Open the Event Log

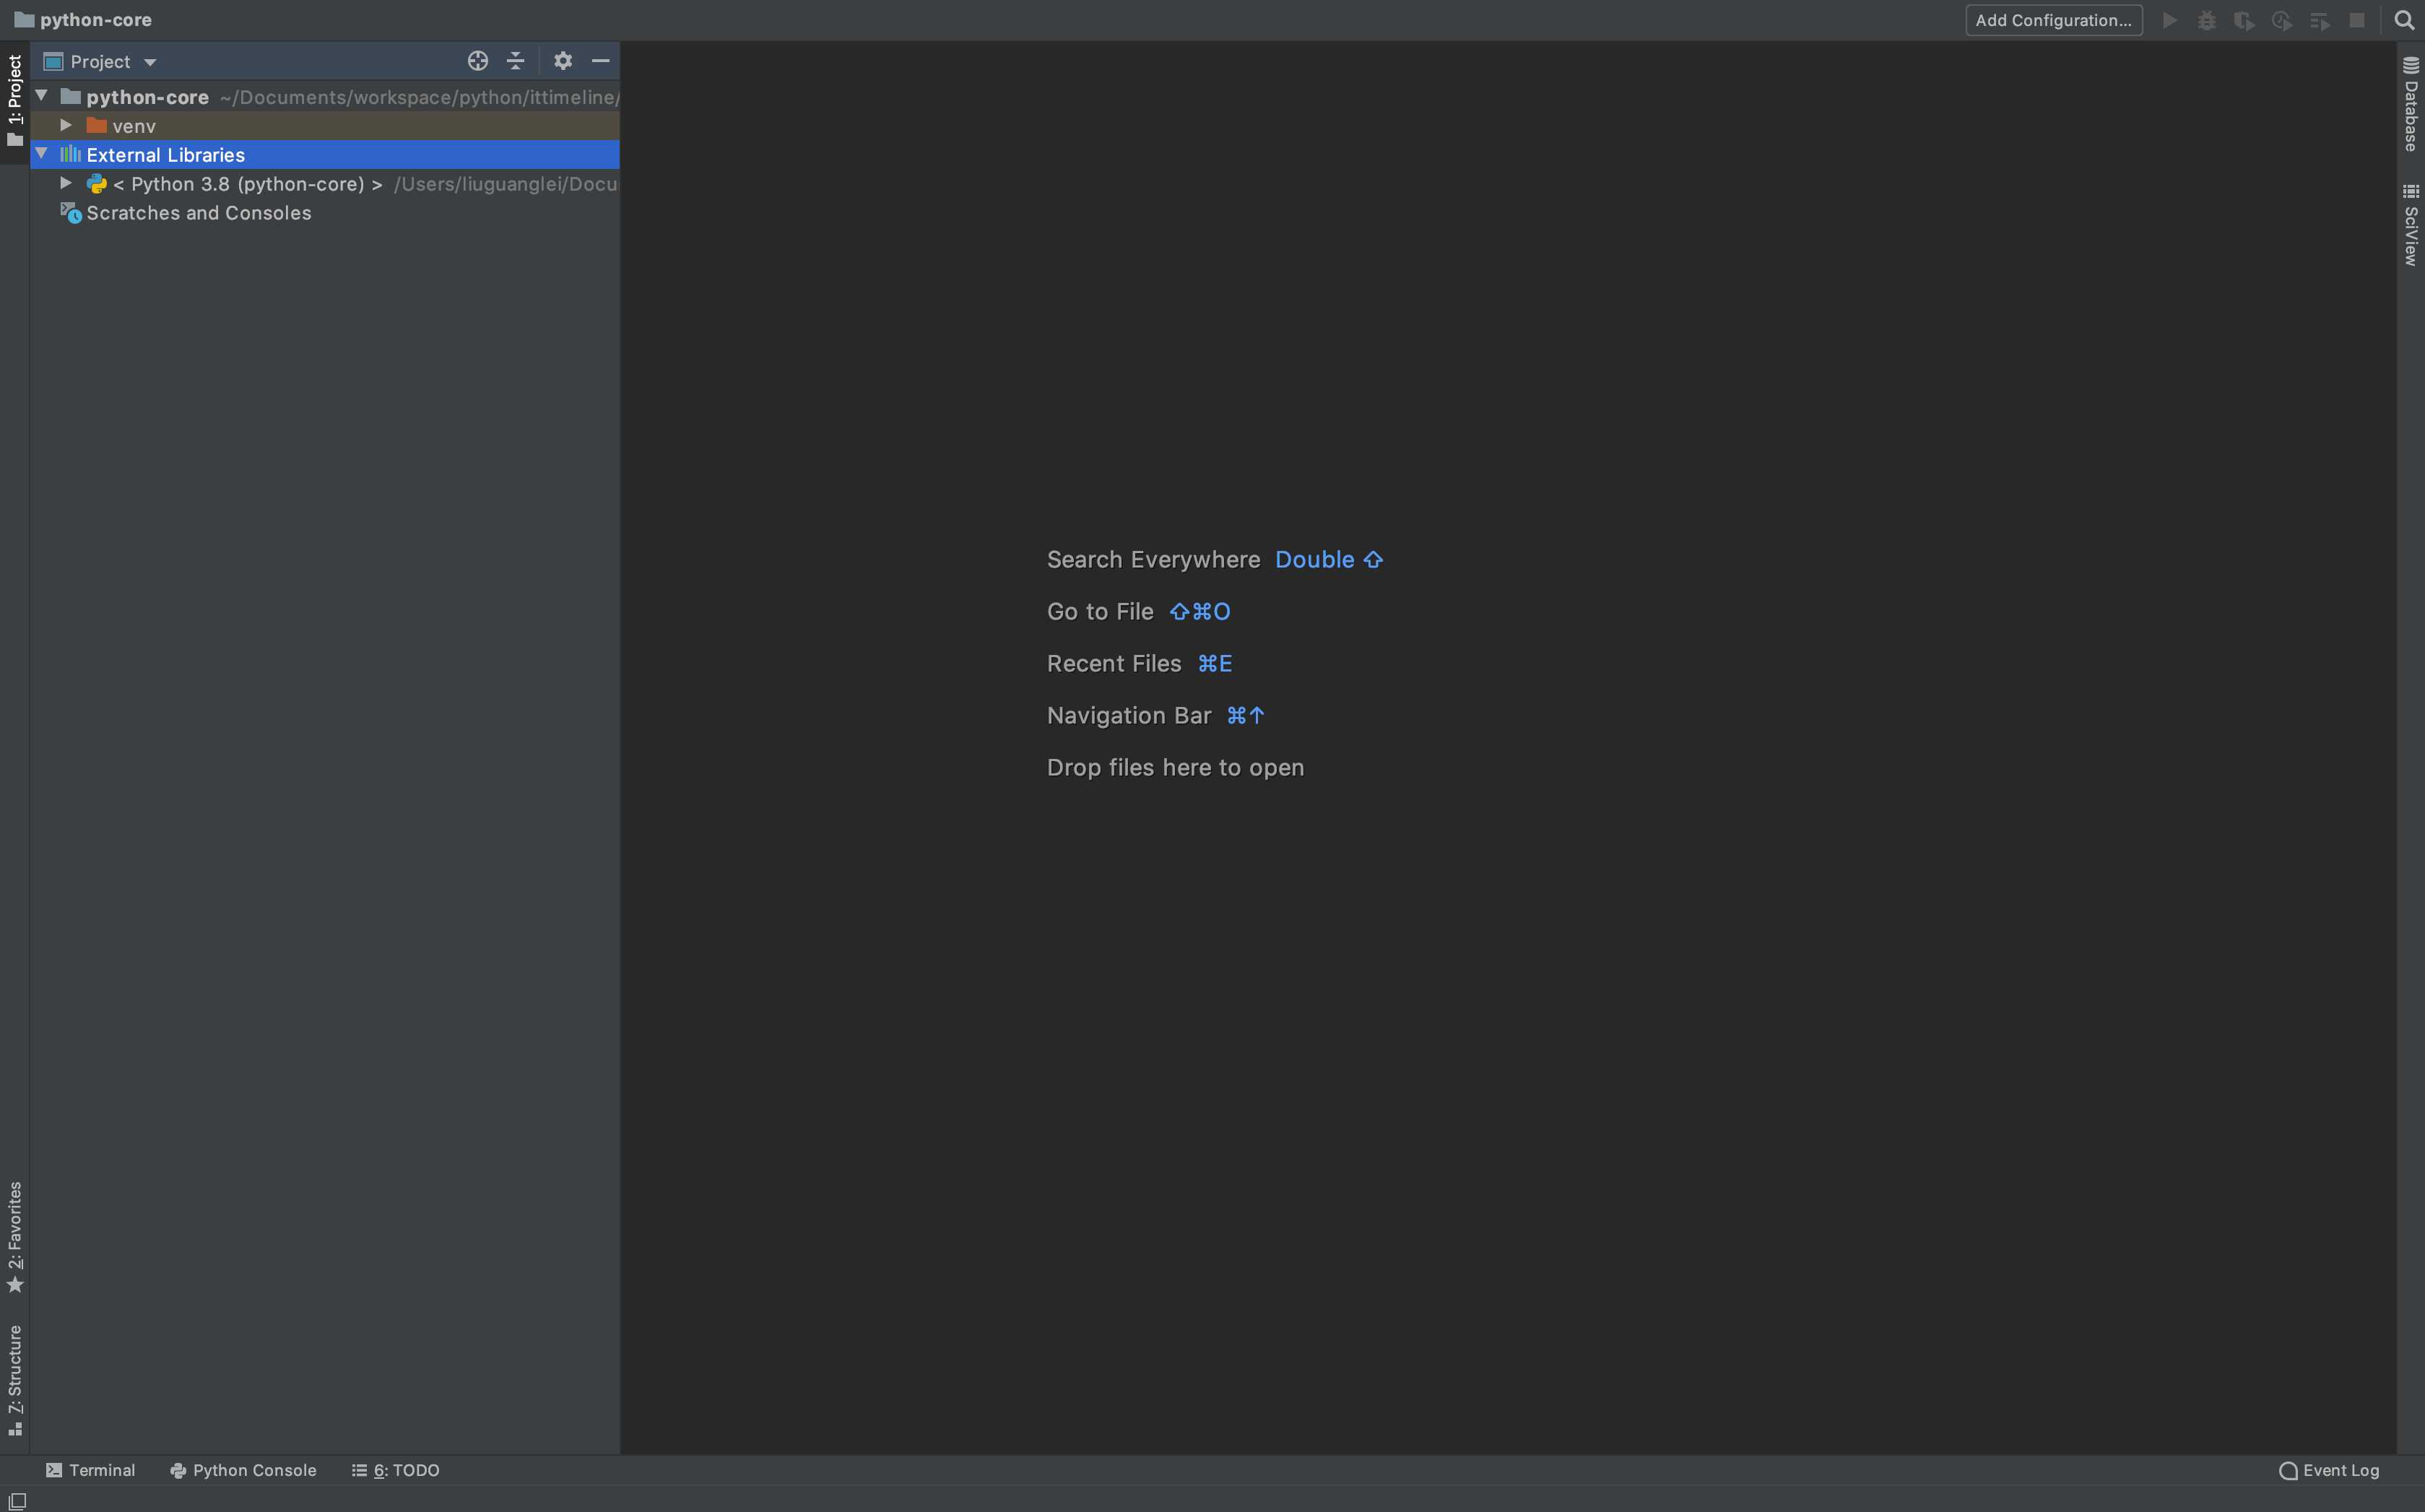pos(2329,1470)
